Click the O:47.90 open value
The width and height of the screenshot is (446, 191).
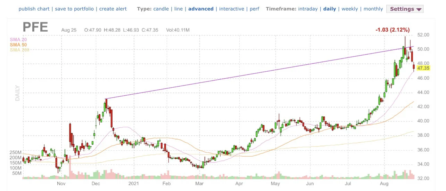click(x=93, y=30)
